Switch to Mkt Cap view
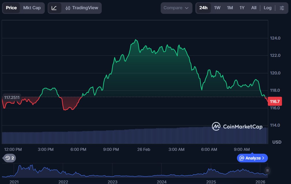The height and width of the screenshot is (184, 291). tap(32, 8)
